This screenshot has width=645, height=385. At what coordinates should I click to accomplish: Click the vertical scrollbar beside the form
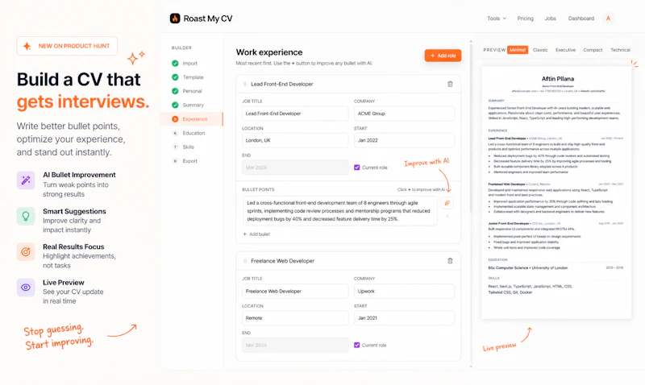(471, 127)
